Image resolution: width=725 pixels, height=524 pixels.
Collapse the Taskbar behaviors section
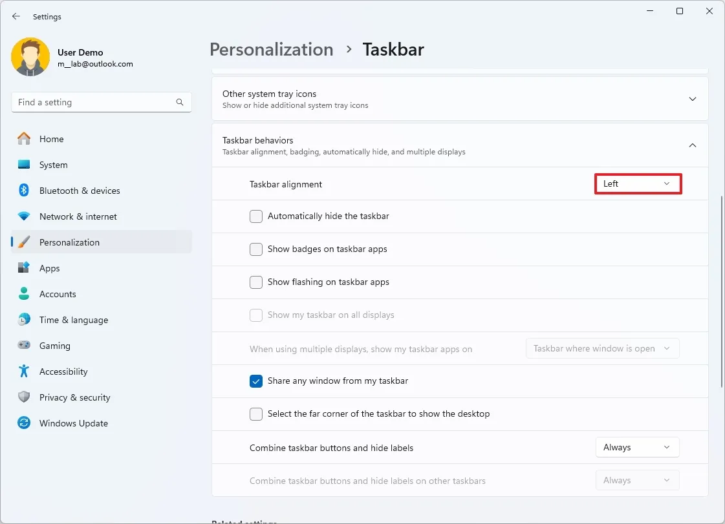tap(692, 145)
